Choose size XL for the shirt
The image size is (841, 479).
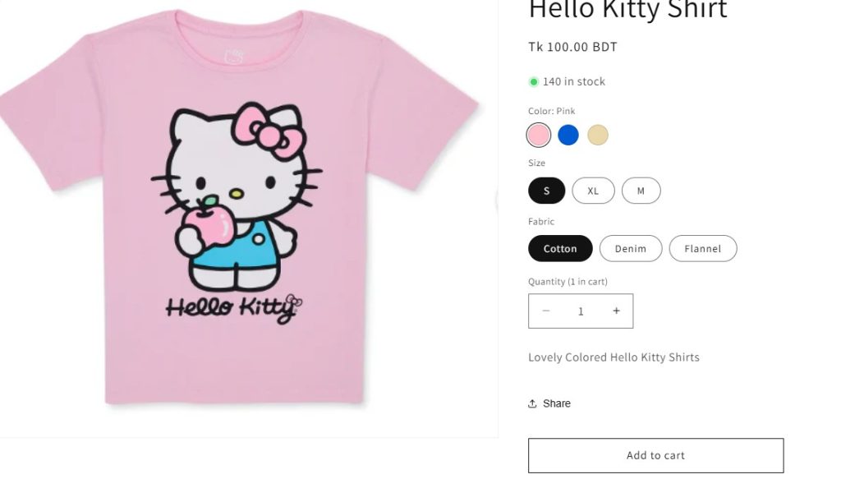[x=593, y=191]
